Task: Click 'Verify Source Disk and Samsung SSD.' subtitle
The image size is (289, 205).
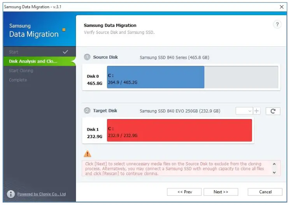Action: (x=119, y=32)
